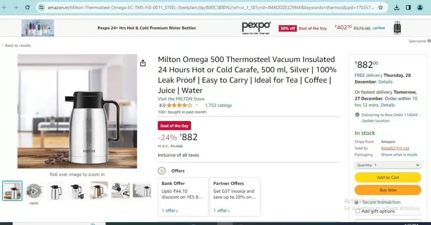Visit the MILTON Store link
The width and height of the screenshot is (431, 225).
181,99
